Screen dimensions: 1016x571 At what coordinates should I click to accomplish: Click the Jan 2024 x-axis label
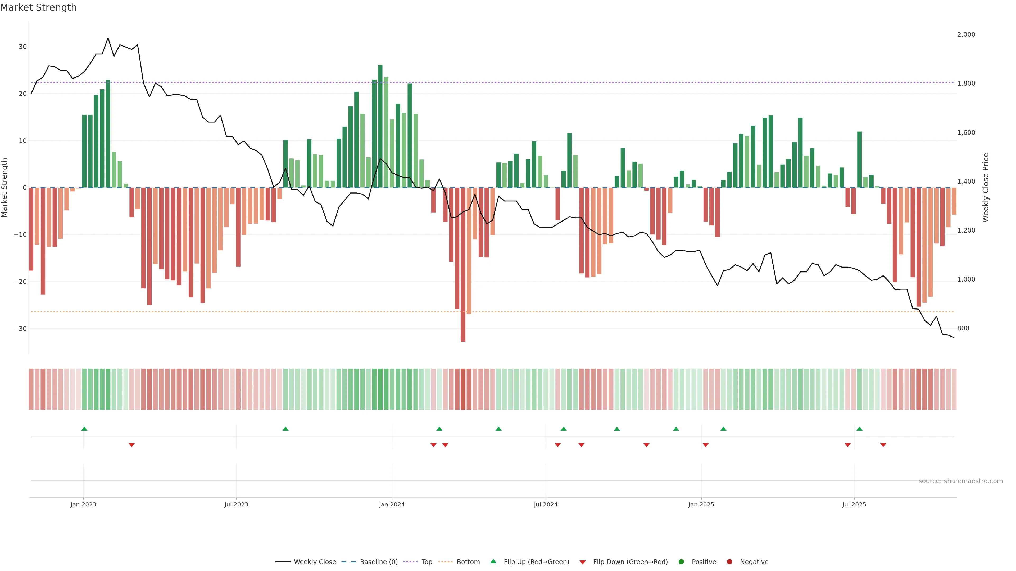pos(392,504)
